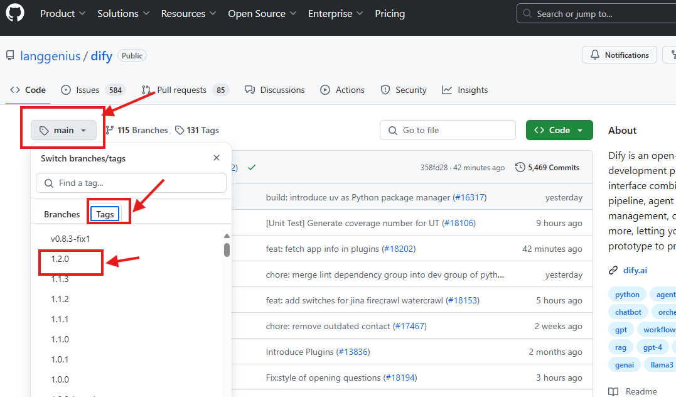The height and width of the screenshot is (397, 676).
Task: Expand the Resources menu
Action: tap(188, 14)
